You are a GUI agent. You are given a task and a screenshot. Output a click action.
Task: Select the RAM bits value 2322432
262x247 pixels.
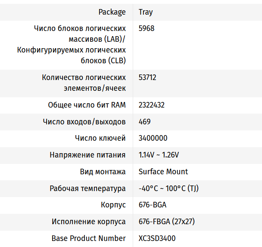click(x=152, y=105)
